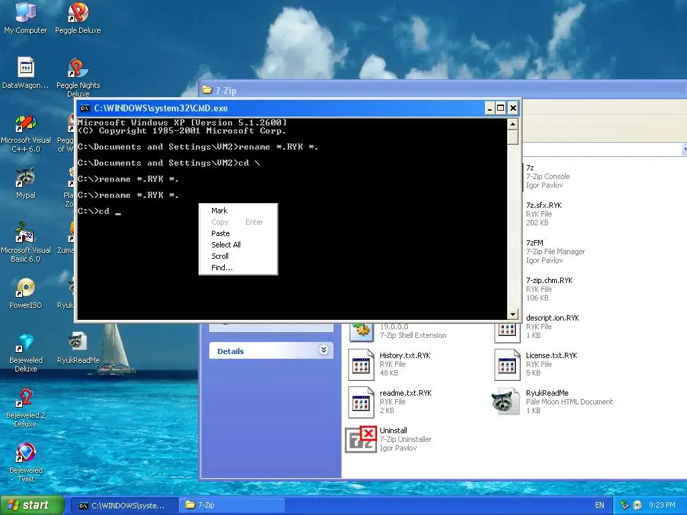Click the tray icon beside the clock

point(637,506)
